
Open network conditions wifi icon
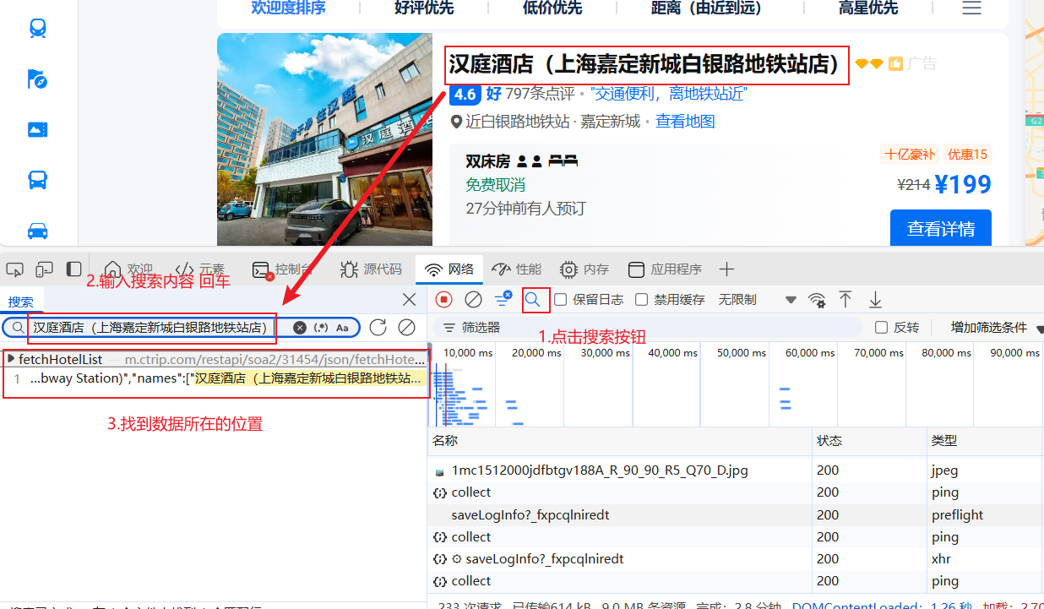pos(817,300)
